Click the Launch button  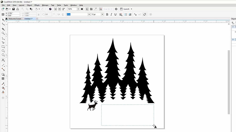[126, 9]
